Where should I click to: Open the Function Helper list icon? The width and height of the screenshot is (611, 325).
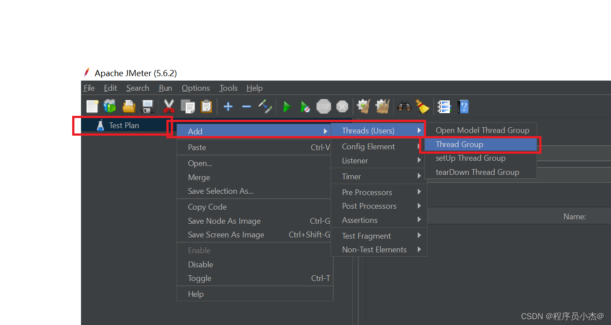click(444, 107)
